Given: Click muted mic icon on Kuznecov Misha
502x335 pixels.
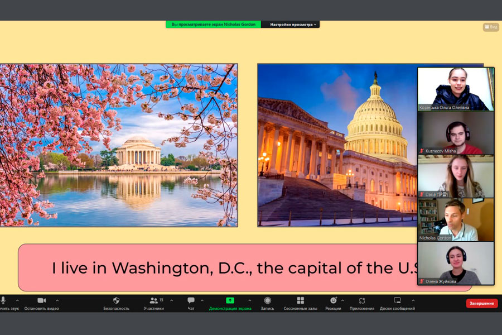Looking at the screenshot, I should tap(422, 151).
